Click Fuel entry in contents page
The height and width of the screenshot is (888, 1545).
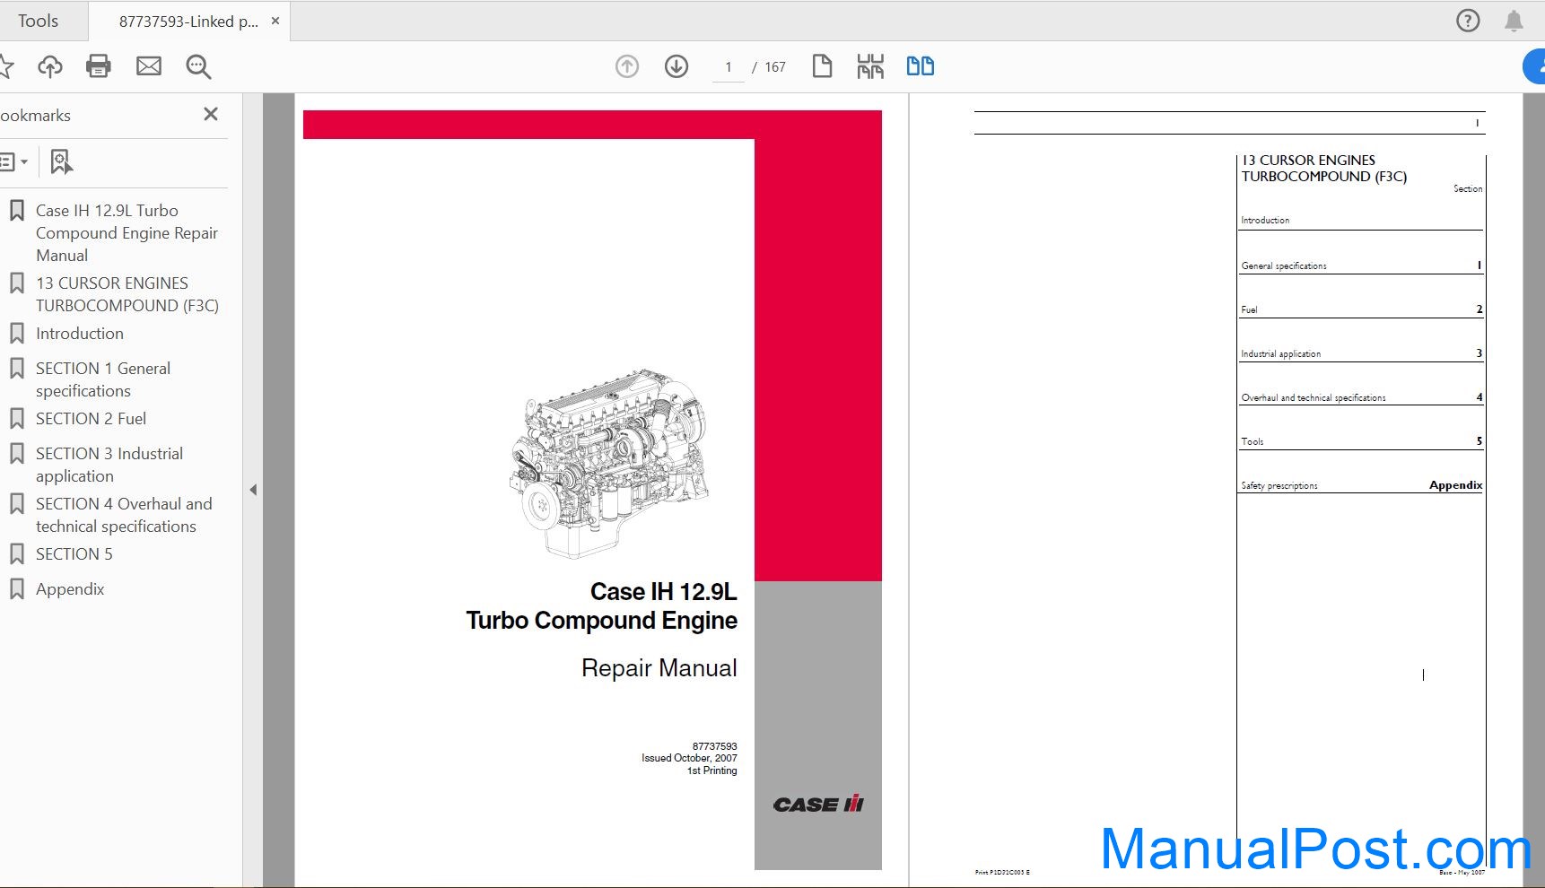click(1249, 310)
